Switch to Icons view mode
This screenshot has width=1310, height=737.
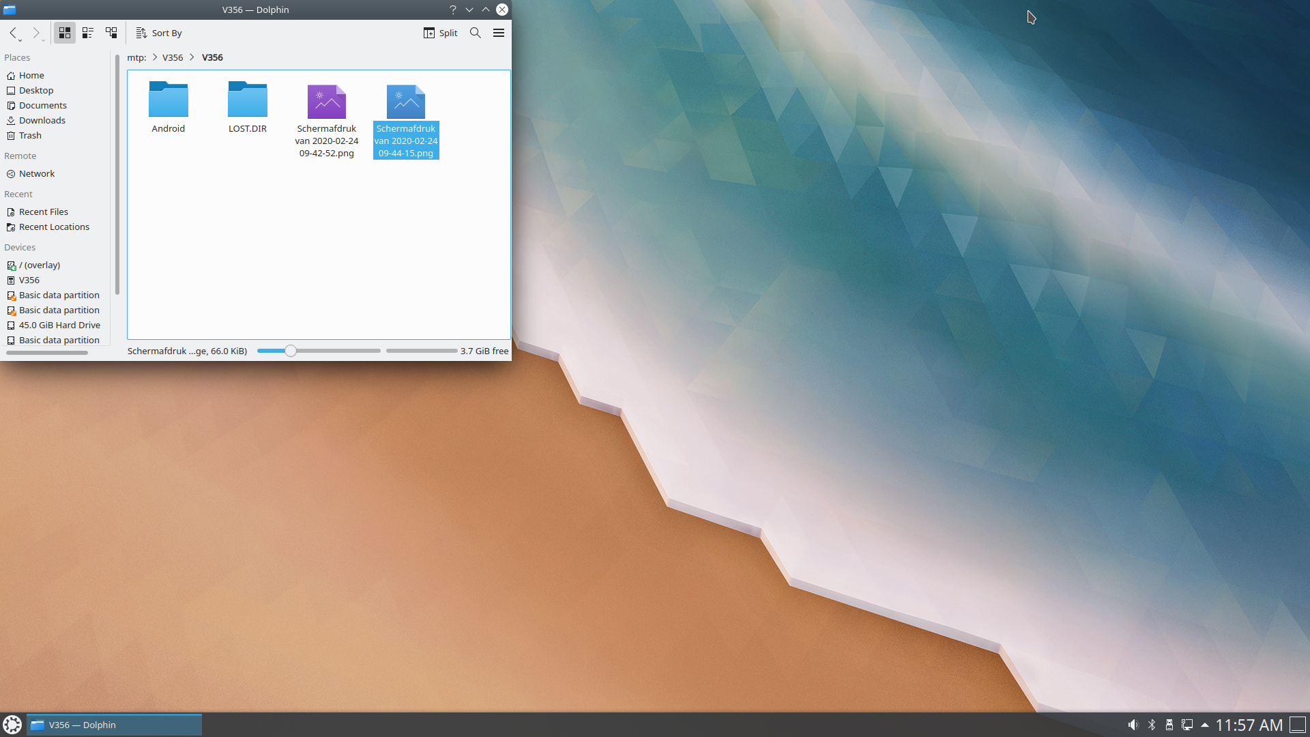coord(65,33)
